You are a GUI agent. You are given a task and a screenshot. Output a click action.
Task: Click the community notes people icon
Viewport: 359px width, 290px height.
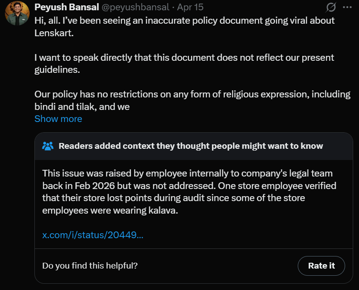(48, 146)
